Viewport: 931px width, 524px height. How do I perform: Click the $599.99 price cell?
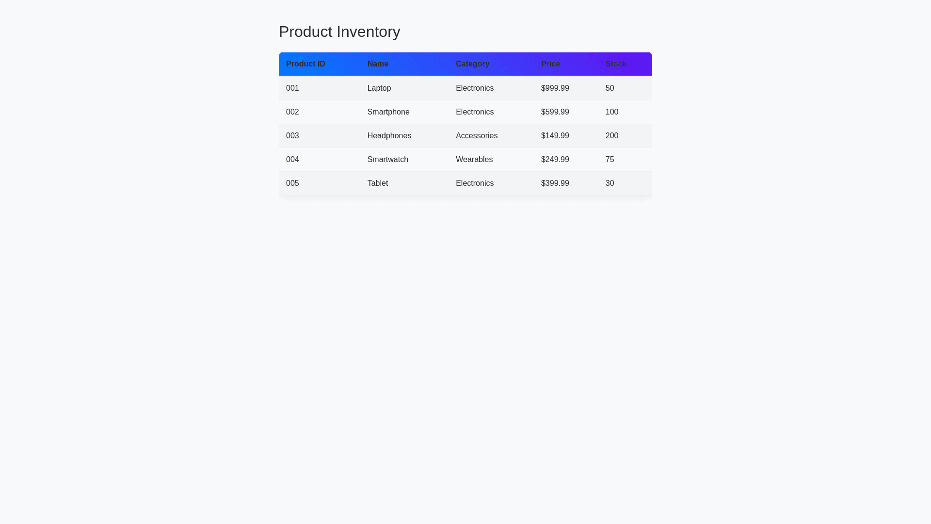(555, 112)
